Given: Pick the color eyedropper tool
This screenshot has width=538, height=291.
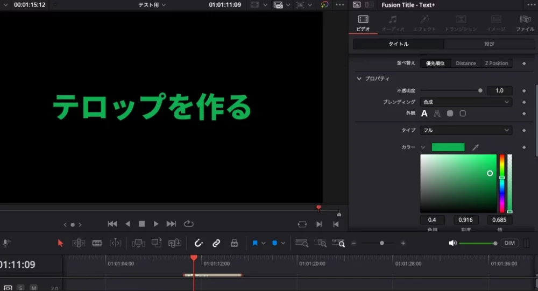Looking at the screenshot, I should pyautogui.click(x=475, y=147).
